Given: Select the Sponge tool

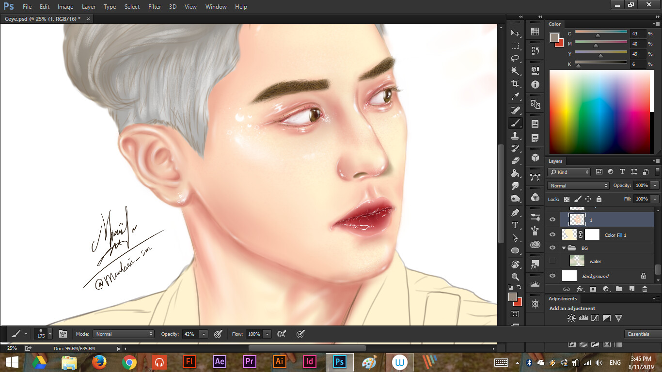Looking at the screenshot, I should coord(515,199).
